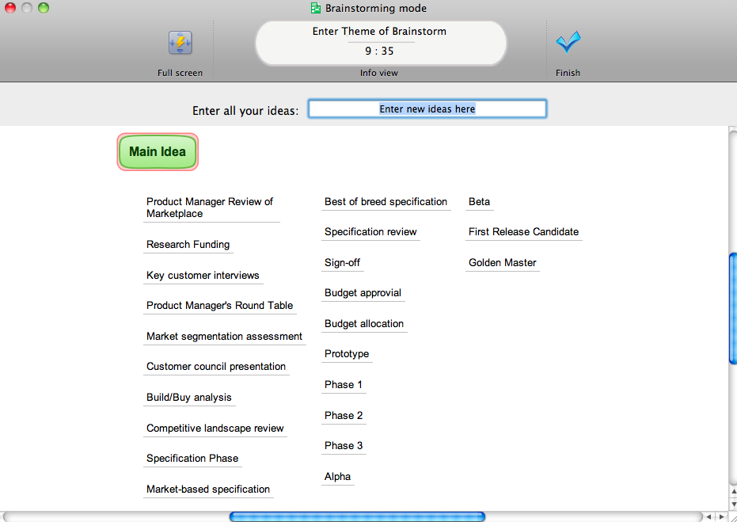Click the Finish checkmark icon
The height and width of the screenshot is (522, 737).
point(568,42)
